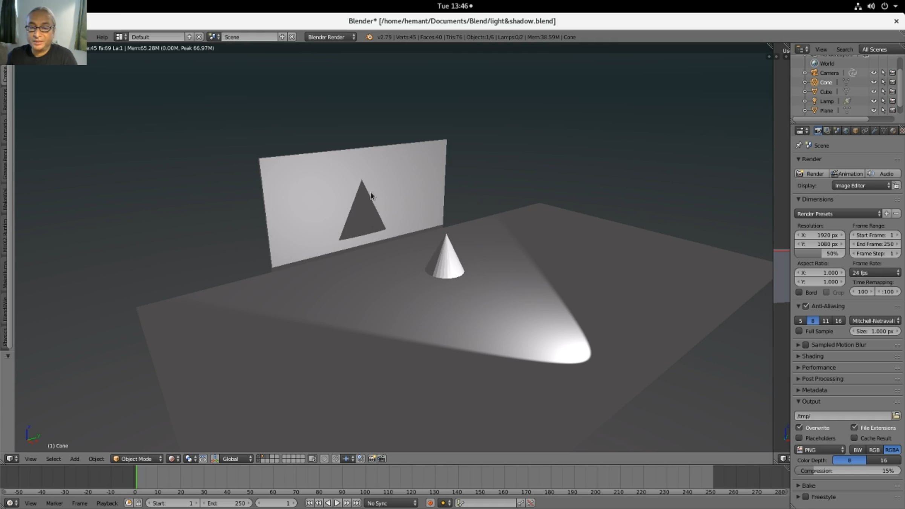This screenshot has height=509, width=905.
Task: Disable the Overwrite checkbox
Action: (799, 428)
